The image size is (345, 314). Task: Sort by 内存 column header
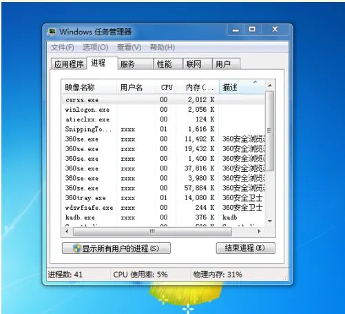click(198, 88)
